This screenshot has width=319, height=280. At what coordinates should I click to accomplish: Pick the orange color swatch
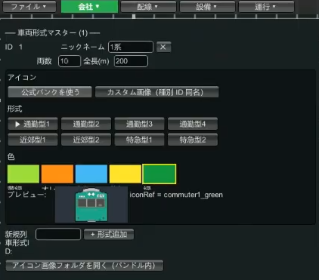(57, 174)
